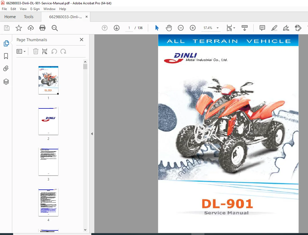
Task: Switch to the Home tab
Action: [x=10, y=17]
